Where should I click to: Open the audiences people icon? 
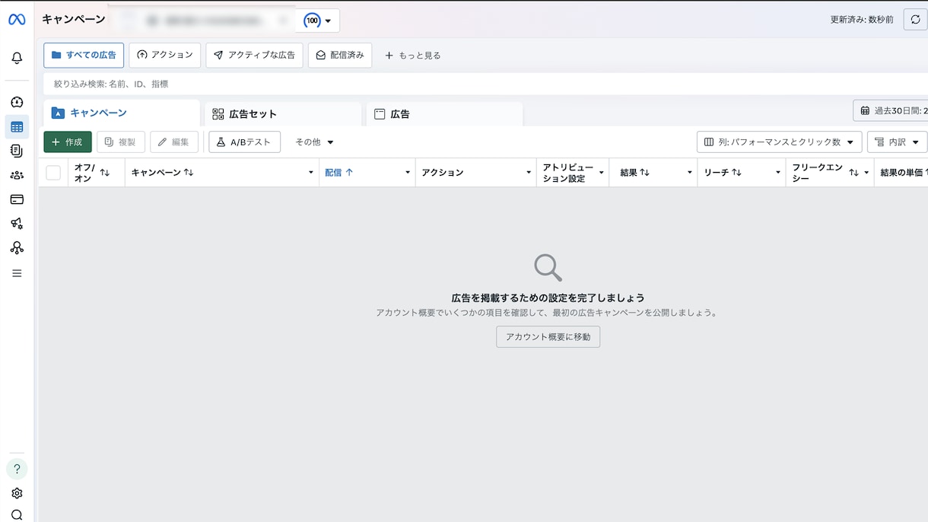coord(17,175)
